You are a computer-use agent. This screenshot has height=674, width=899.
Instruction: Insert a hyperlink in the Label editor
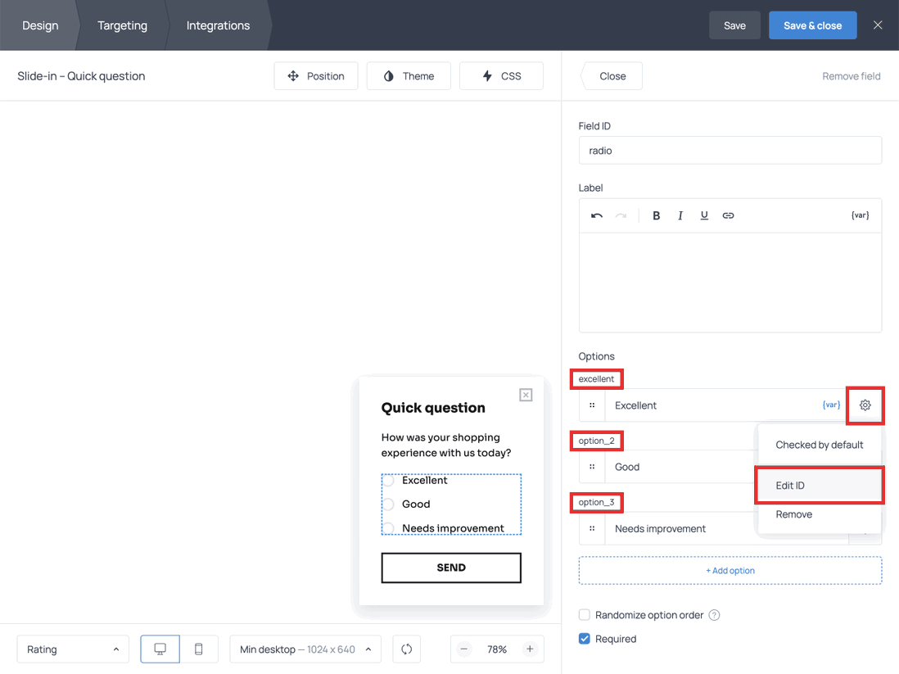tap(728, 215)
